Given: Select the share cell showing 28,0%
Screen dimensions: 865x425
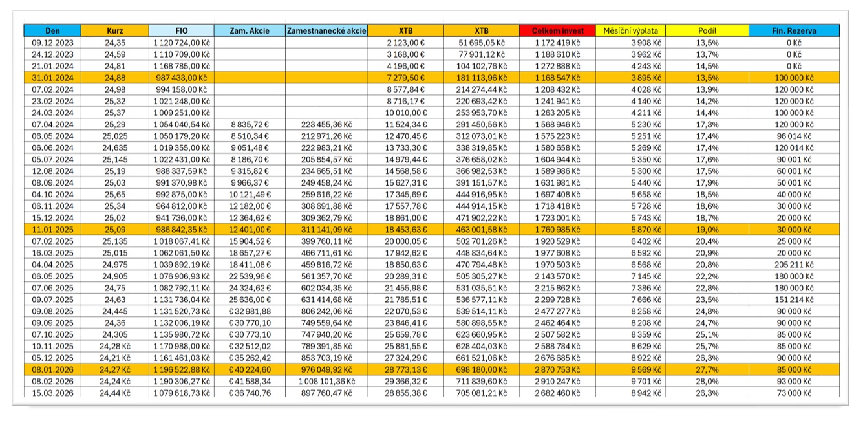Looking at the screenshot, I should coord(707,380).
